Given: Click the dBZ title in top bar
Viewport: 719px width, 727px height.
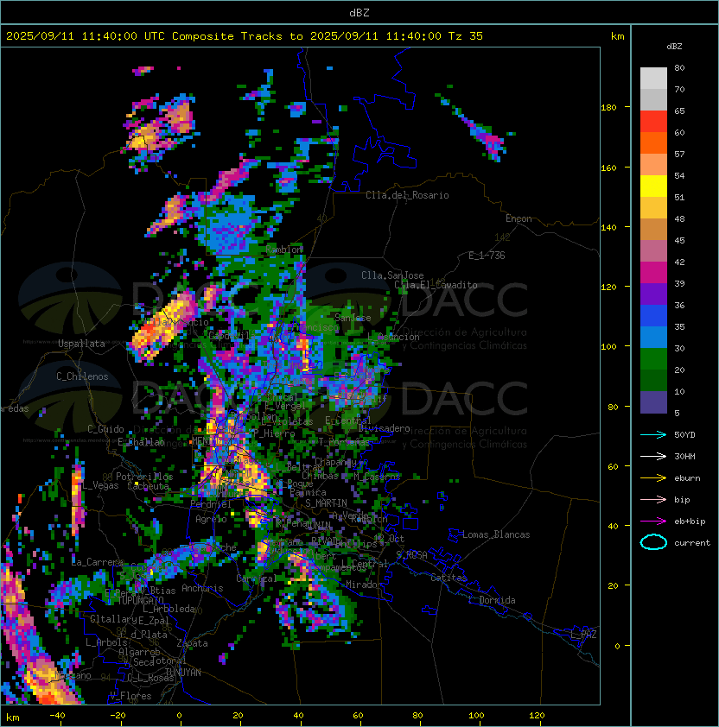Looking at the screenshot, I should coord(359,13).
